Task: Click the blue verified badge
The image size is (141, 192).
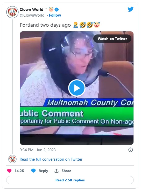Action: tap(57, 10)
